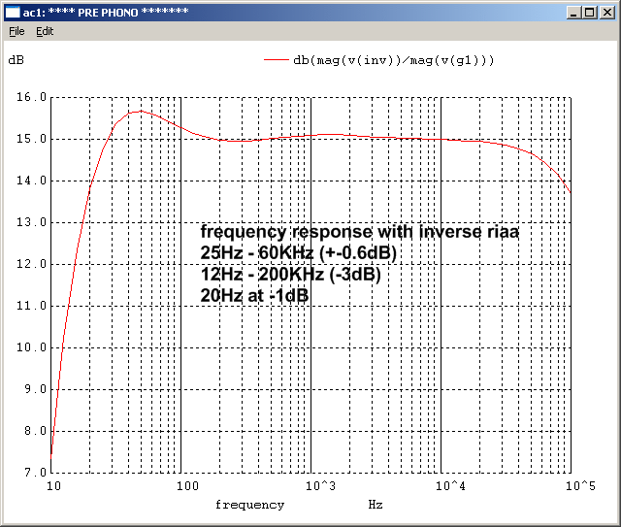This screenshot has width=621, height=527.
Task: Select 'frequency response with inverse riaa' annotation
Action: [x=360, y=232]
